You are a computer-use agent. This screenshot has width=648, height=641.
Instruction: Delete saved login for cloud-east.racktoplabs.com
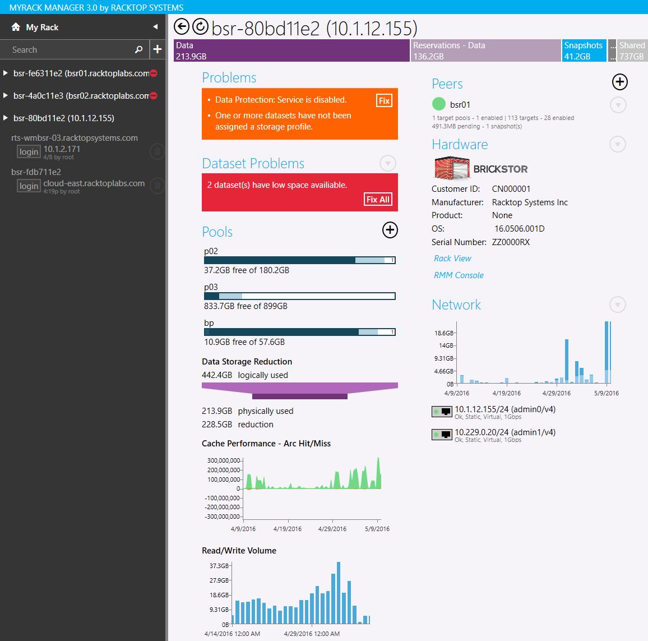click(x=158, y=186)
